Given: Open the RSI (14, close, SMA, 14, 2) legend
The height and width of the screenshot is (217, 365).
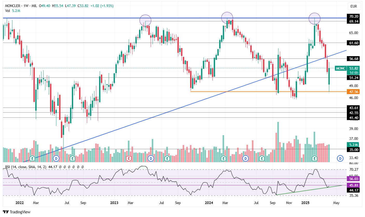Looking at the screenshot, I should 25,167.
